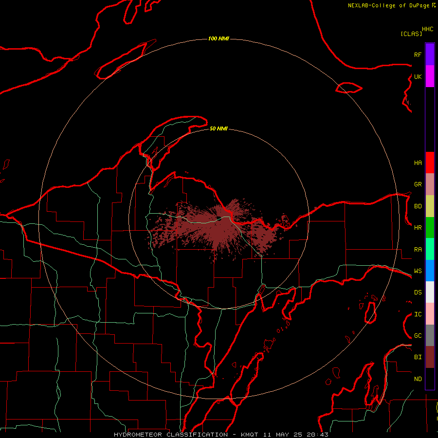This screenshot has width=438, height=438.
Task: Select the IC light pink legend swatch
Action: [430, 314]
